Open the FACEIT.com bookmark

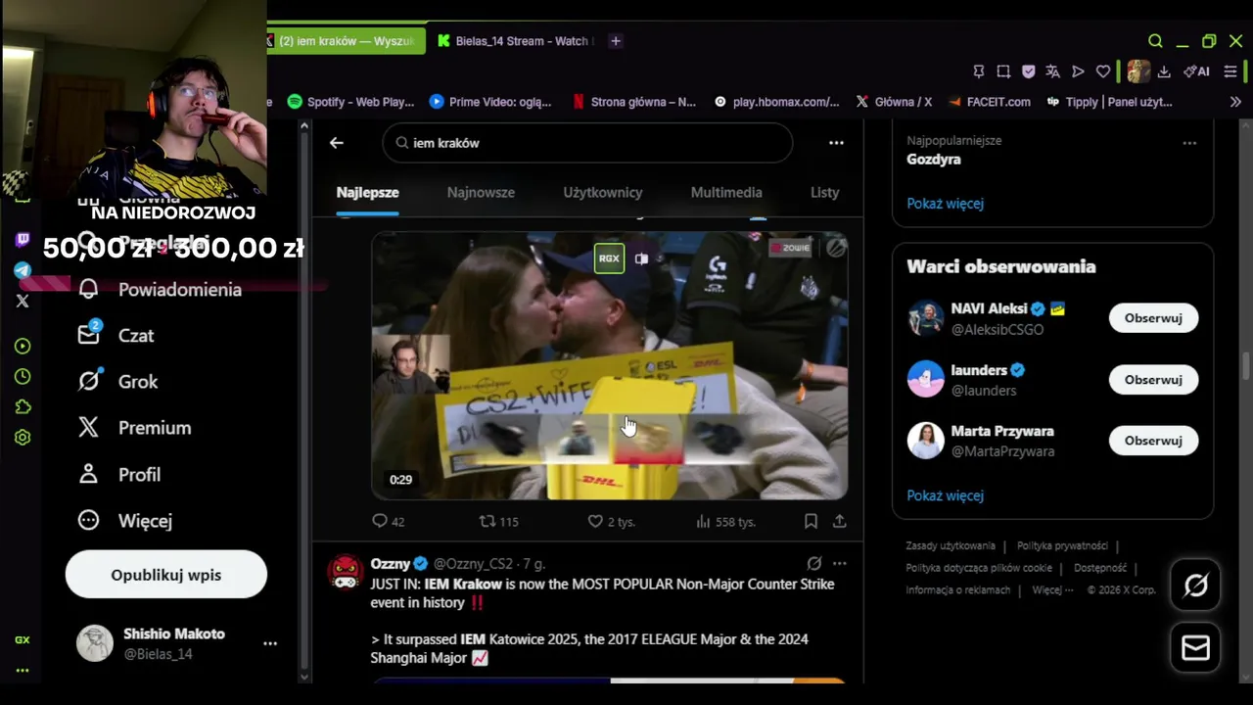(990, 102)
